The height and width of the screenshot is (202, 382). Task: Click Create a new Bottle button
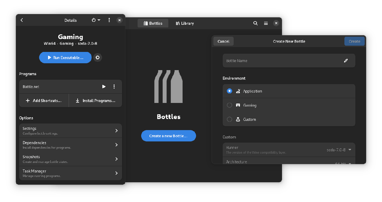[168, 136]
